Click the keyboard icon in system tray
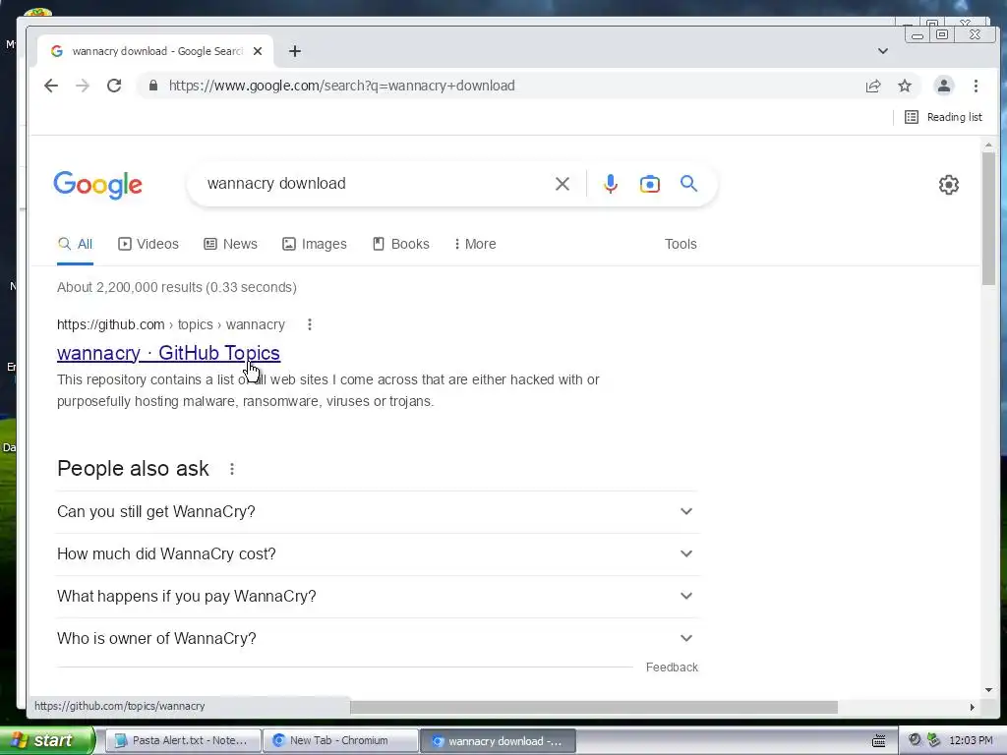The height and width of the screenshot is (755, 1007). point(878,741)
